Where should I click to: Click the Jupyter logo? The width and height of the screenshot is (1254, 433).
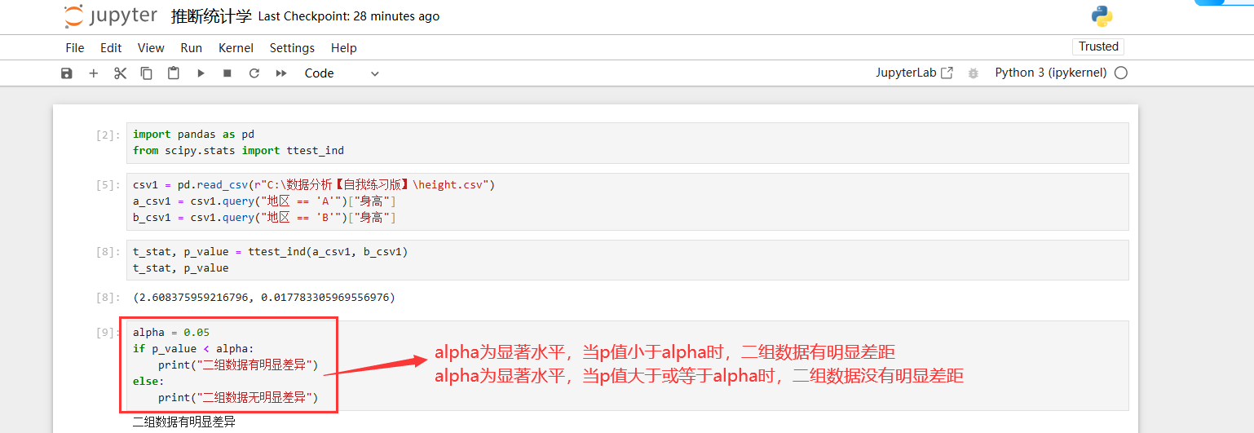pos(111,16)
